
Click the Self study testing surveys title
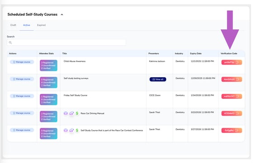point(76,79)
